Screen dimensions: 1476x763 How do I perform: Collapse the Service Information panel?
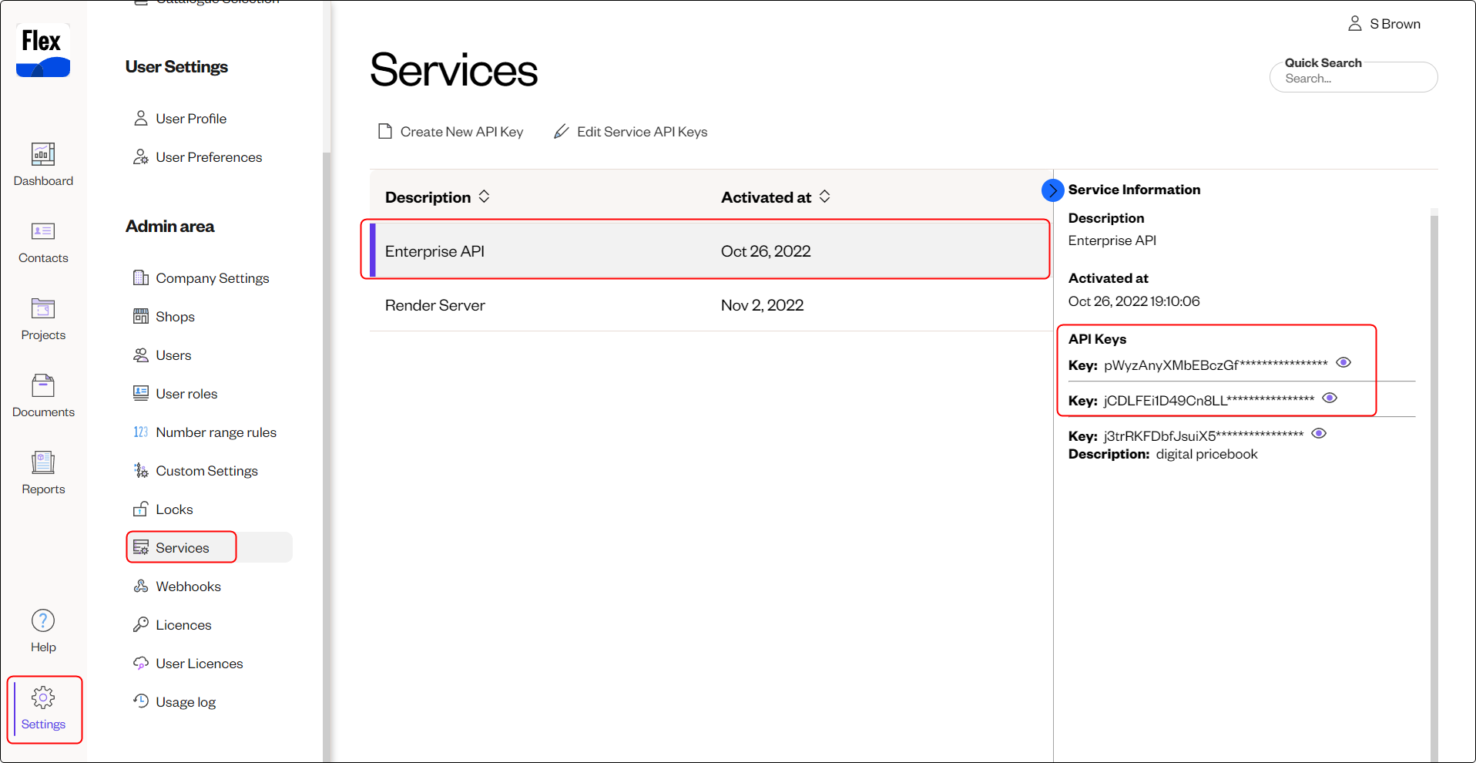[1052, 190]
